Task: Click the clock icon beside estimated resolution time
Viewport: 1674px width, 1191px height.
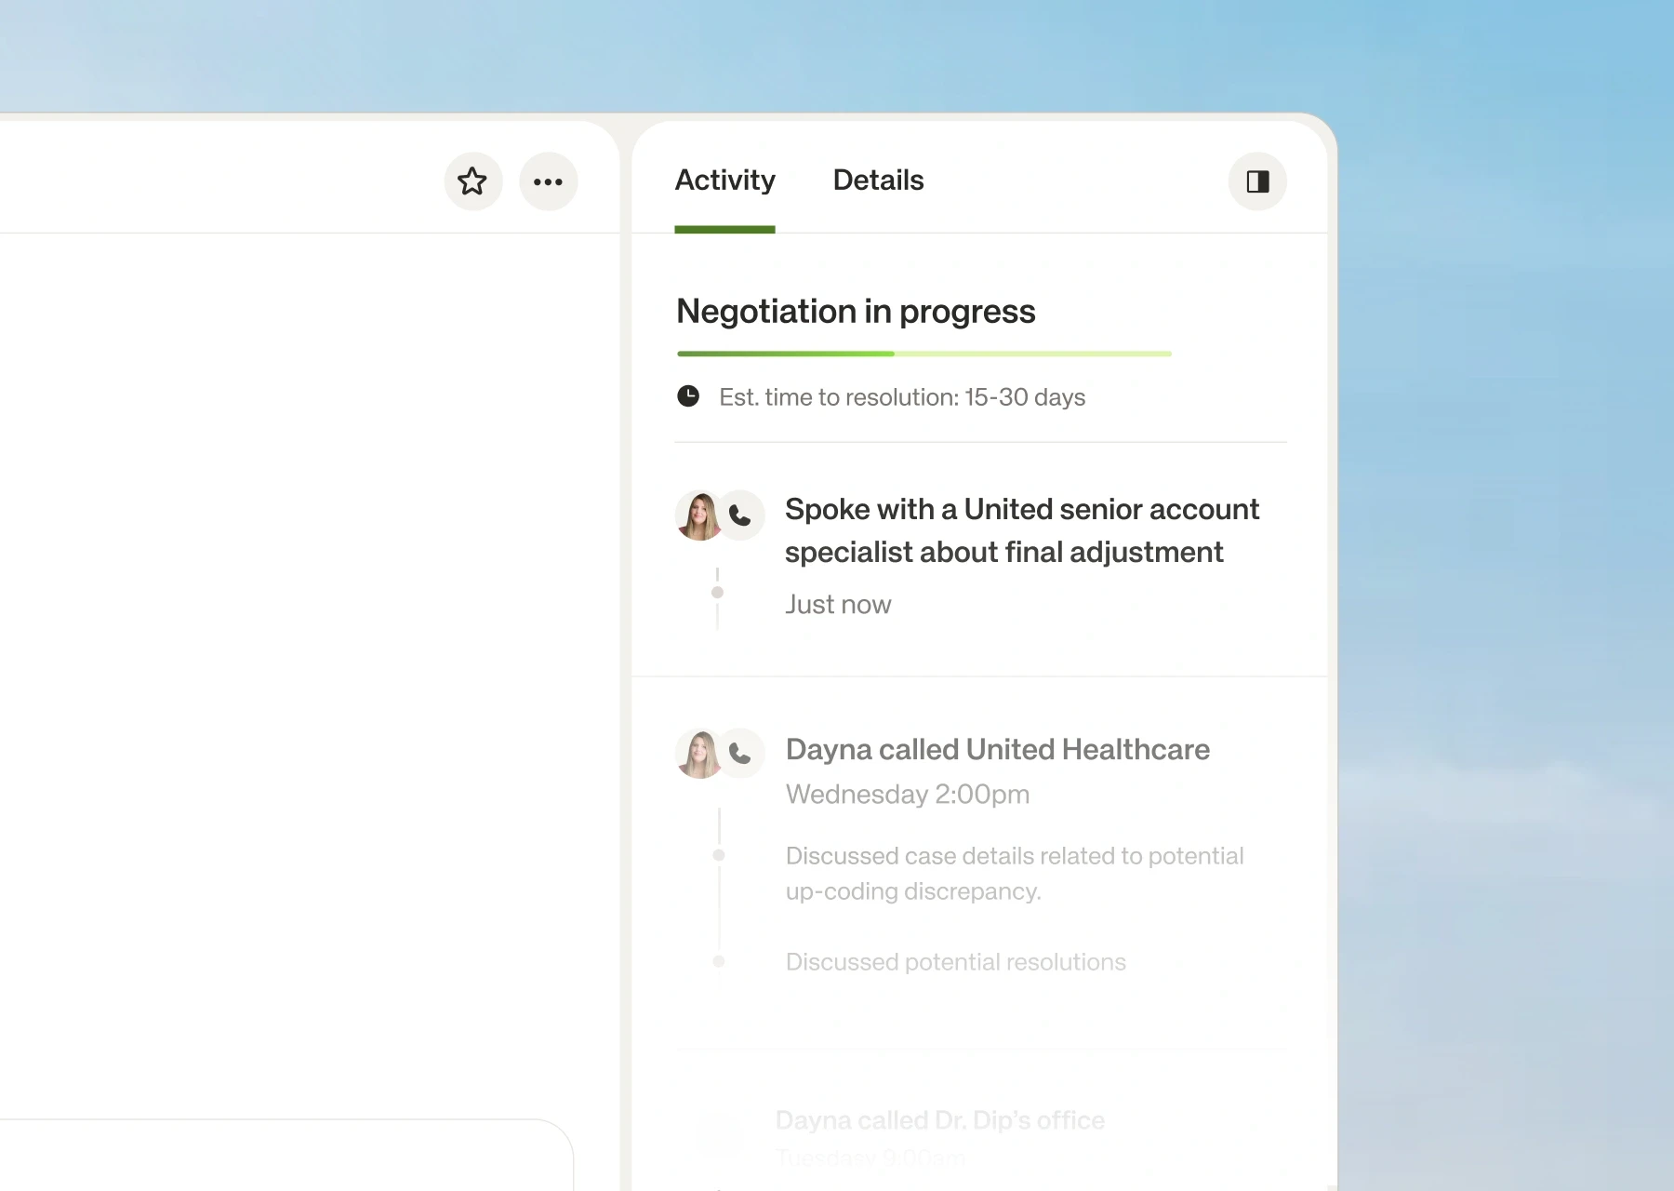Action: tap(688, 396)
